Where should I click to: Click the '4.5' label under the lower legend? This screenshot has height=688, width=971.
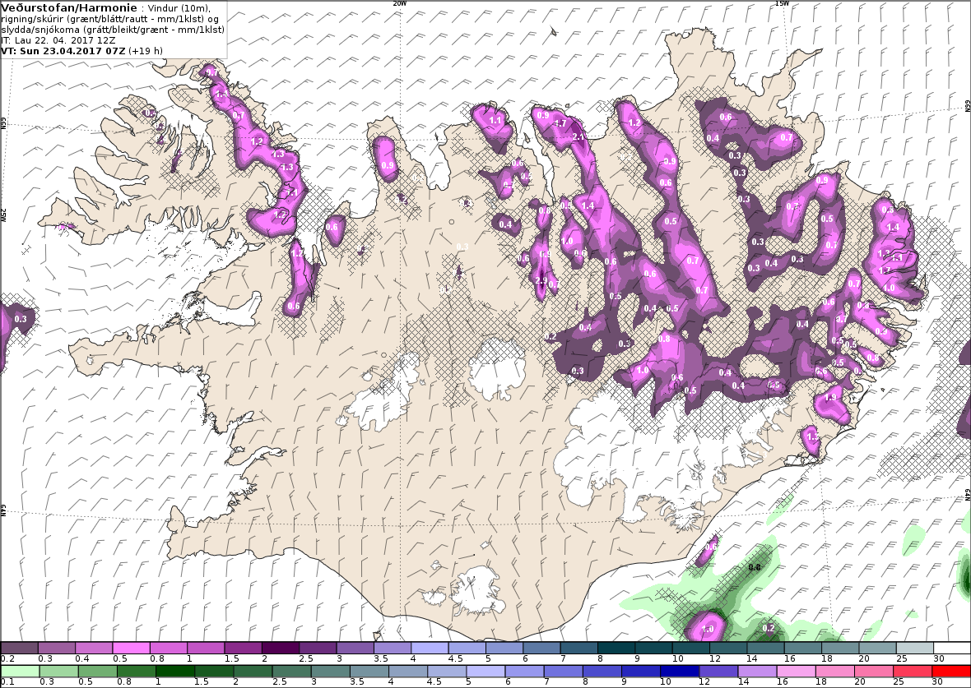pos(434,681)
